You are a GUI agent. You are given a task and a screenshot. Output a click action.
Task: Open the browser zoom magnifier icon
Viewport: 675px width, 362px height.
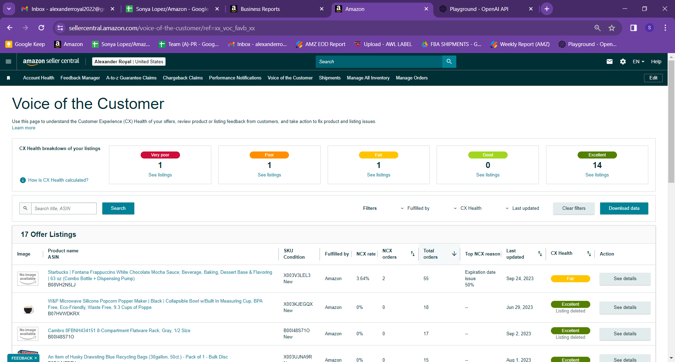597,28
